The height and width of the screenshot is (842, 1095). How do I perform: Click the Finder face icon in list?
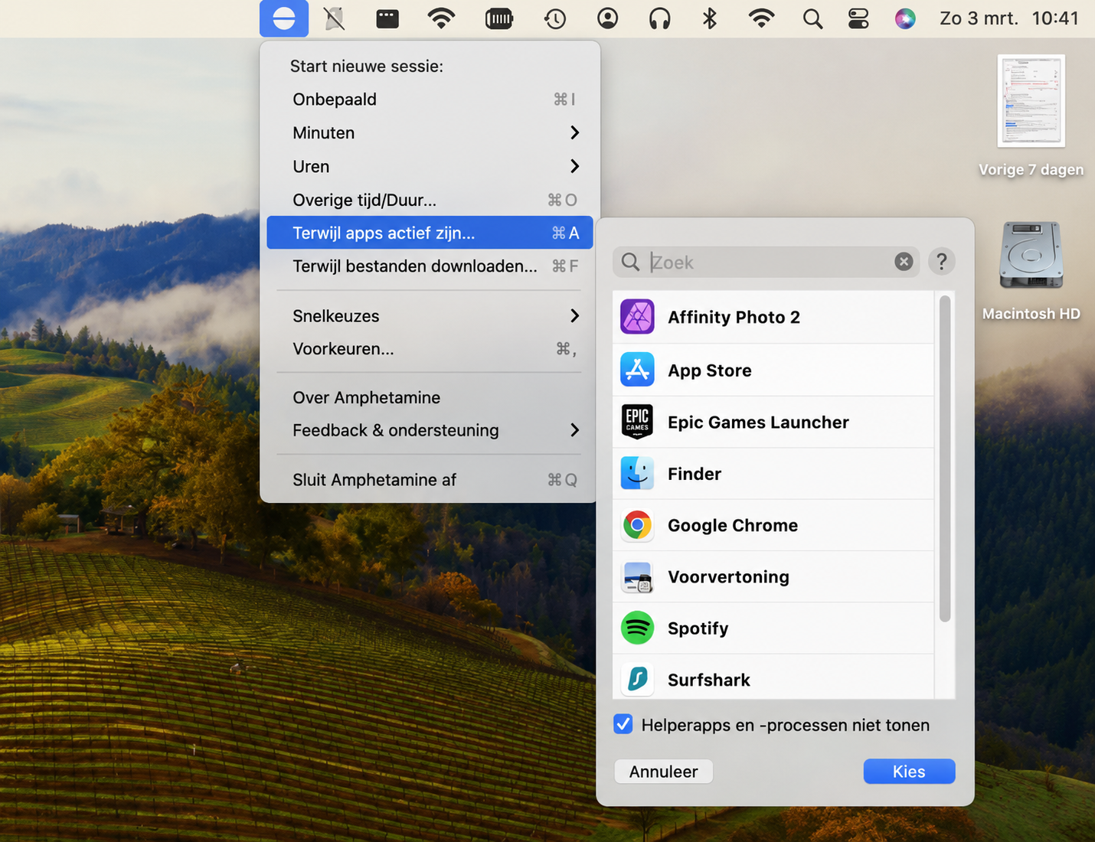(637, 474)
